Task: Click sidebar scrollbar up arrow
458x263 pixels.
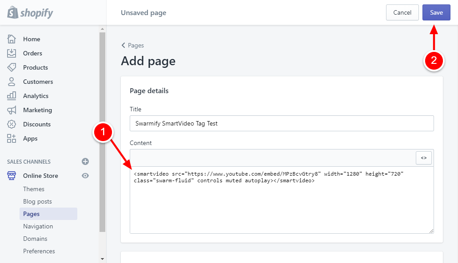Action: click(102, 29)
